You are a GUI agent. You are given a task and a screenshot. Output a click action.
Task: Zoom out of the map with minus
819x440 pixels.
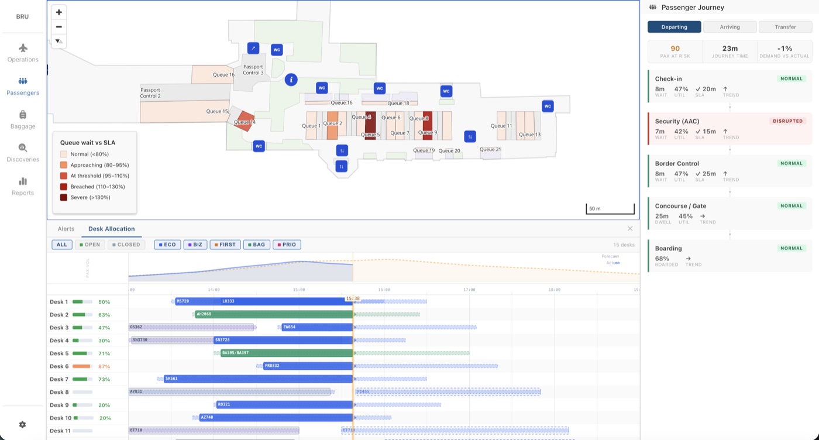point(59,27)
